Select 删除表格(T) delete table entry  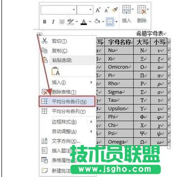pos(68,92)
